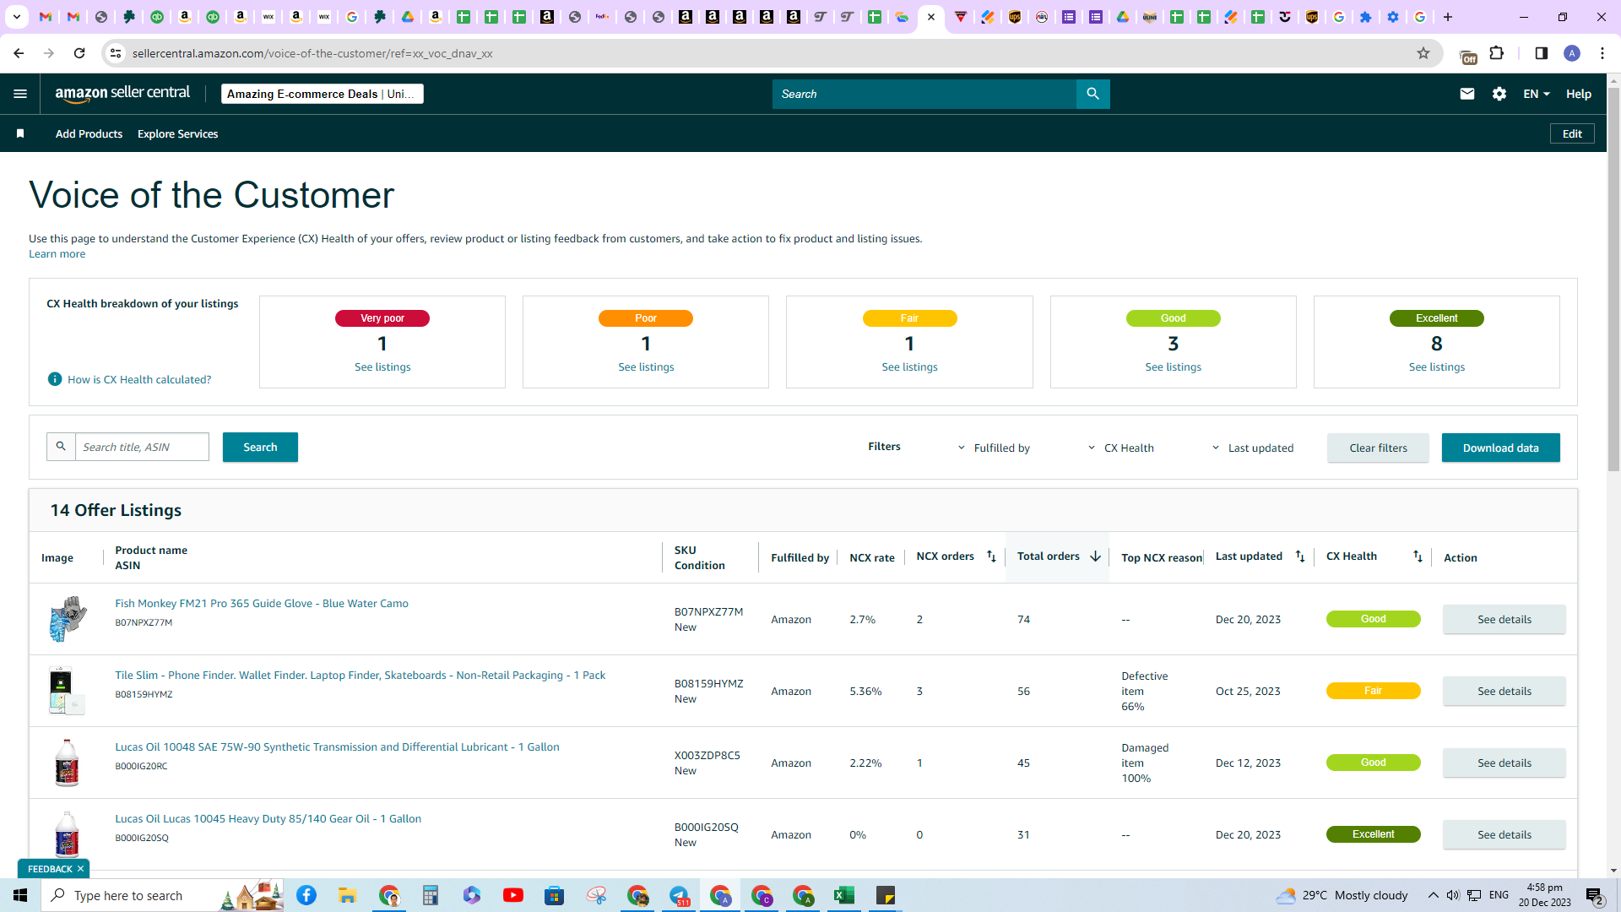Download the listings data
1621x912 pixels.
click(1500, 448)
